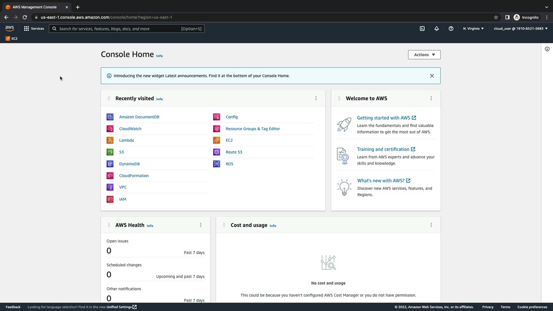Click the services search field
The image size is (553, 311).
point(119,29)
